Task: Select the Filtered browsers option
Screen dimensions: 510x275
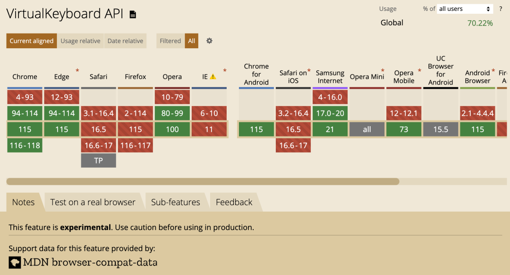Action: coord(170,41)
